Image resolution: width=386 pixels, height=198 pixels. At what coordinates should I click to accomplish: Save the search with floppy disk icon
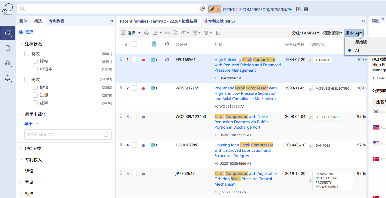(x=306, y=9)
